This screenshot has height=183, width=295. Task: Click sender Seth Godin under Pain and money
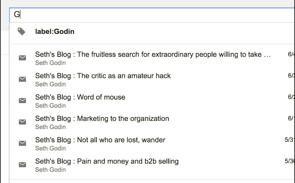pos(50,170)
